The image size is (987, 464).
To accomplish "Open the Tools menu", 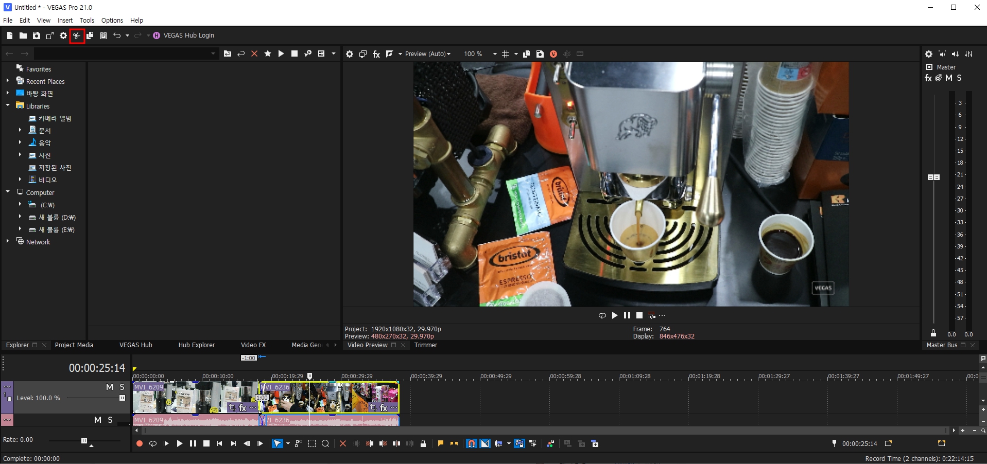I will pos(87,21).
